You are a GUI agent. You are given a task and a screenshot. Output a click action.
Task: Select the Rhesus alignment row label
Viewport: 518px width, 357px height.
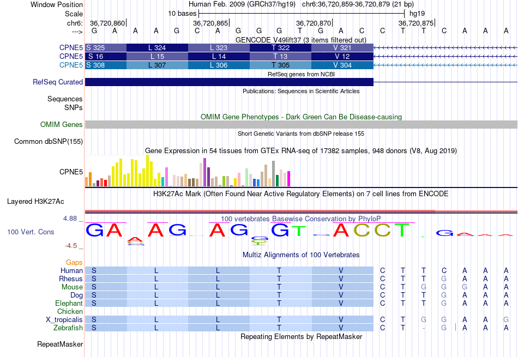pyautogui.click(x=71, y=279)
